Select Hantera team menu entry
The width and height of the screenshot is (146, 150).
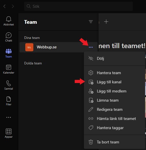[x=114, y=73]
